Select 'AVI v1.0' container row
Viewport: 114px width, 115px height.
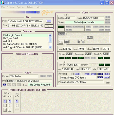pos(26,41)
